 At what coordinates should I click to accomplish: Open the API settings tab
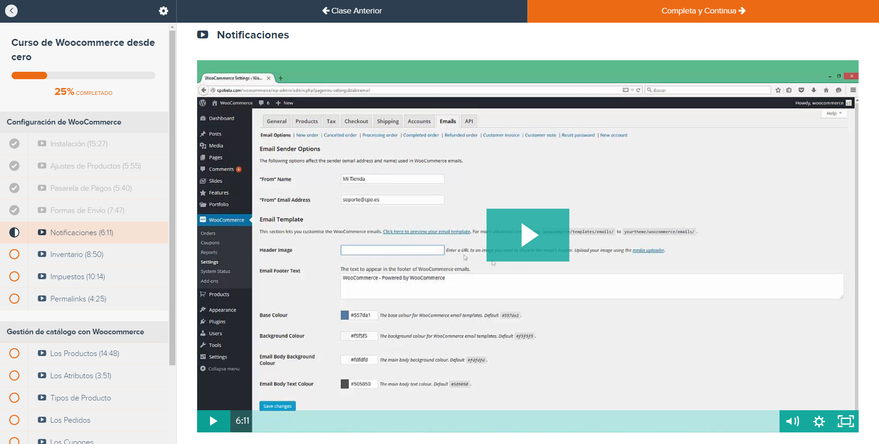click(469, 121)
